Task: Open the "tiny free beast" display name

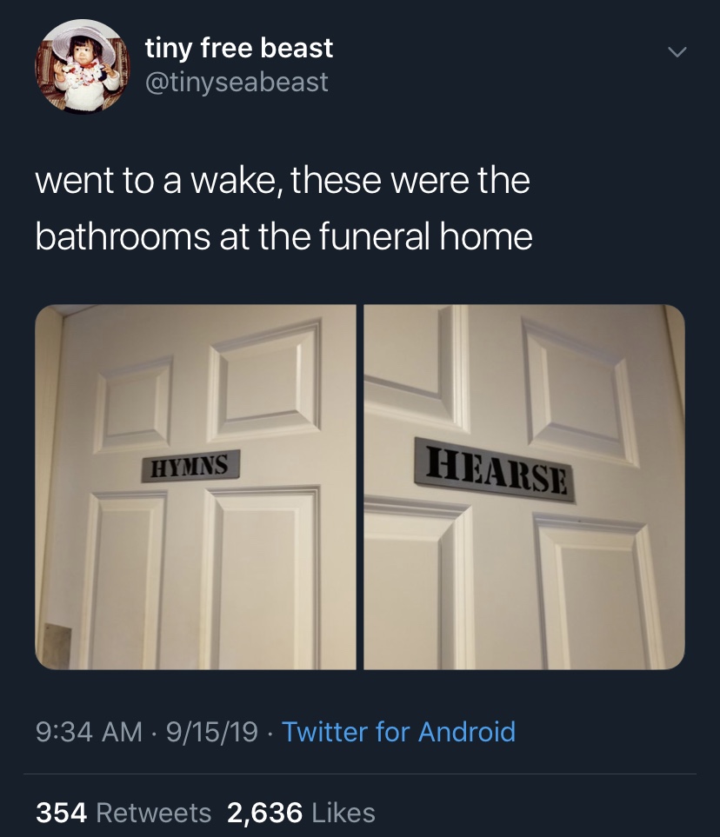Action: coord(239,48)
